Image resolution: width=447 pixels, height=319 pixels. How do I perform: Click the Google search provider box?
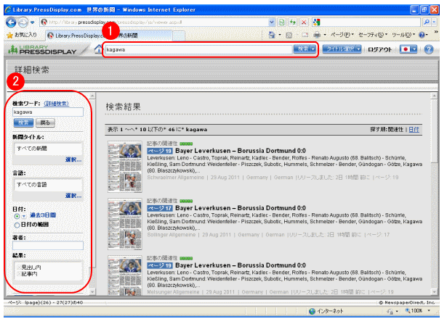366,22
